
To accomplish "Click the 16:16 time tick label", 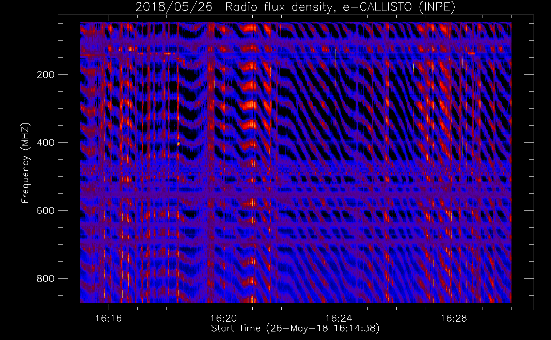I will click(109, 319).
